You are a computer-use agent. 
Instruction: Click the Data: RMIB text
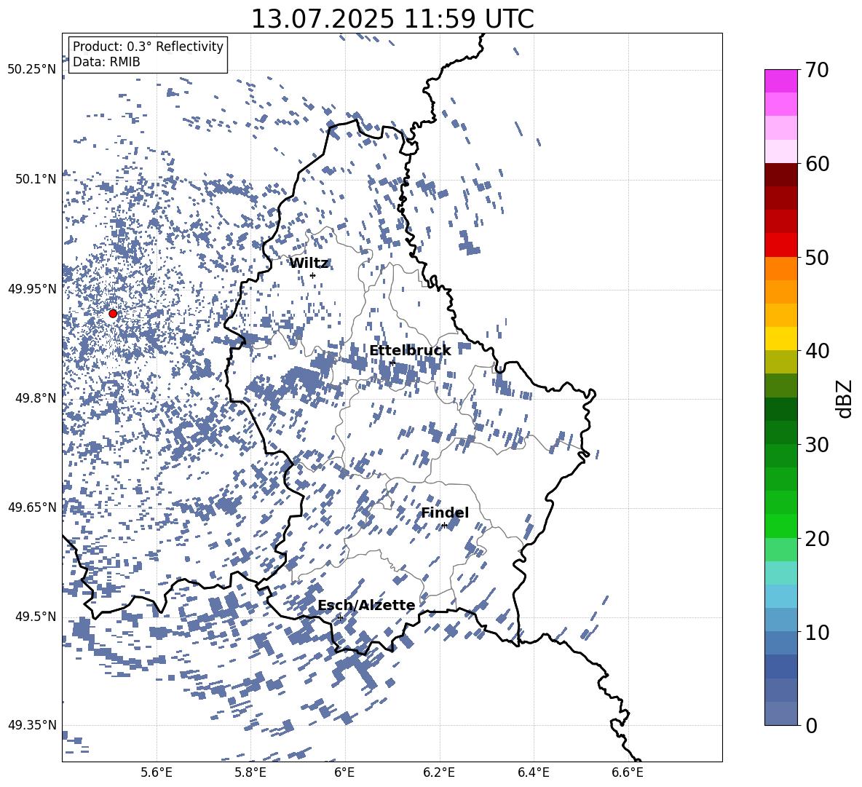(x=106, y=62)
